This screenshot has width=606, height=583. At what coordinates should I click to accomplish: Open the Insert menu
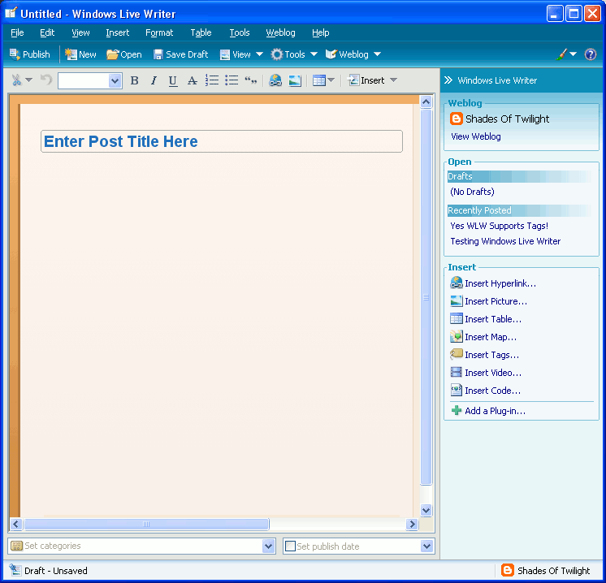(x=118, y=32)
